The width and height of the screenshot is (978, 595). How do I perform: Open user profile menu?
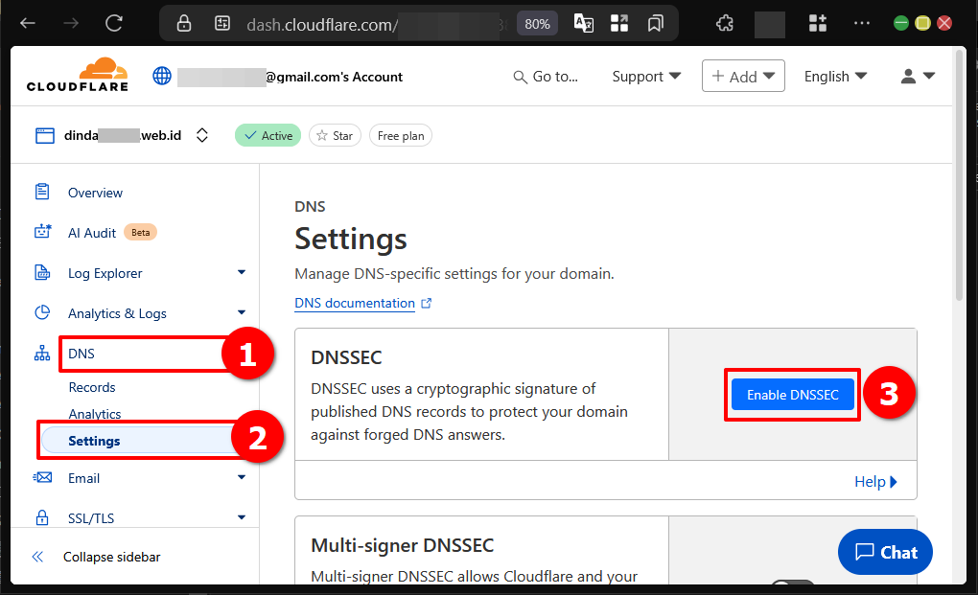tap(918, 76)
